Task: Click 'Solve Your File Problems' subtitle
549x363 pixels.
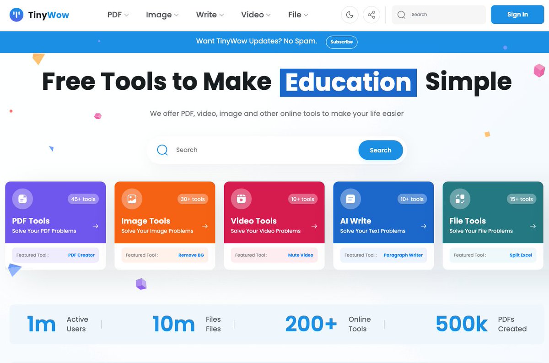Action: tap(481, 231)
